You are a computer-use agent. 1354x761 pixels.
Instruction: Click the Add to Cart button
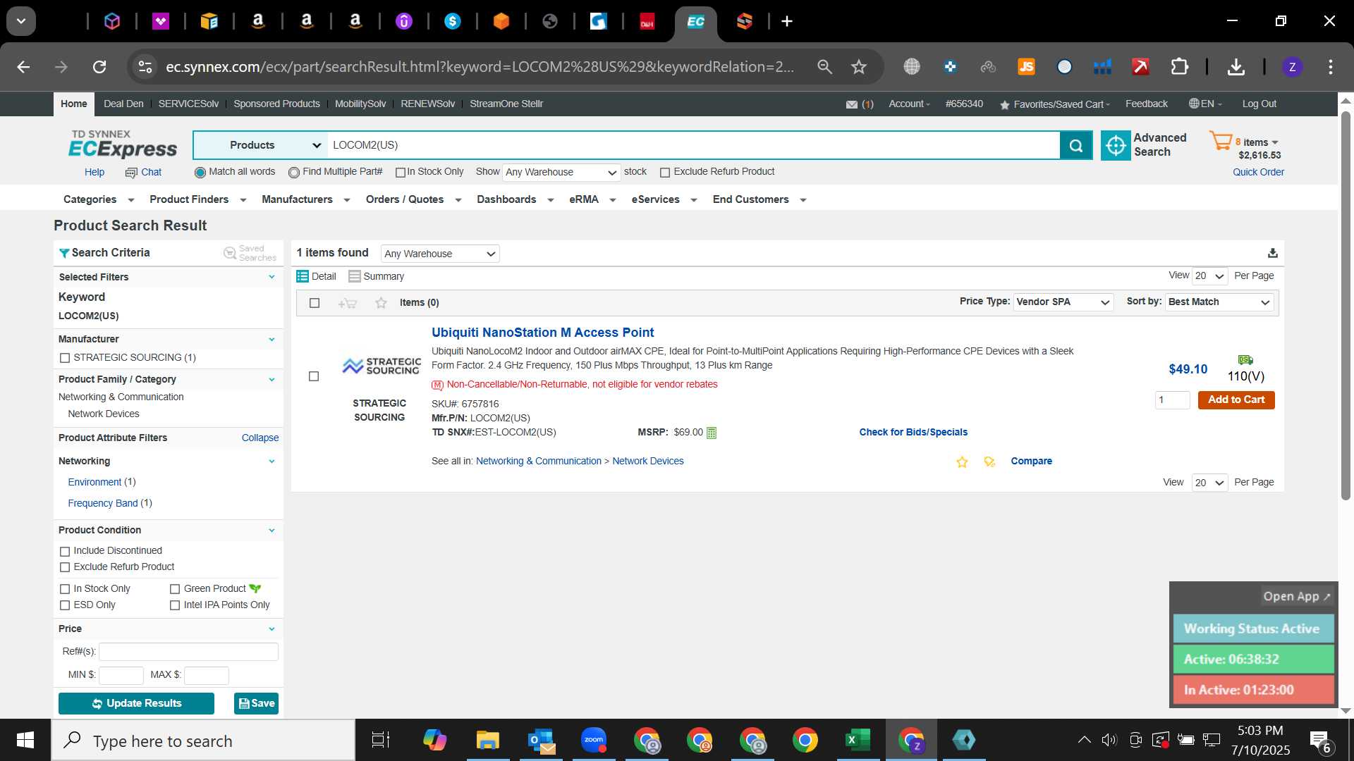(1236, 400)
